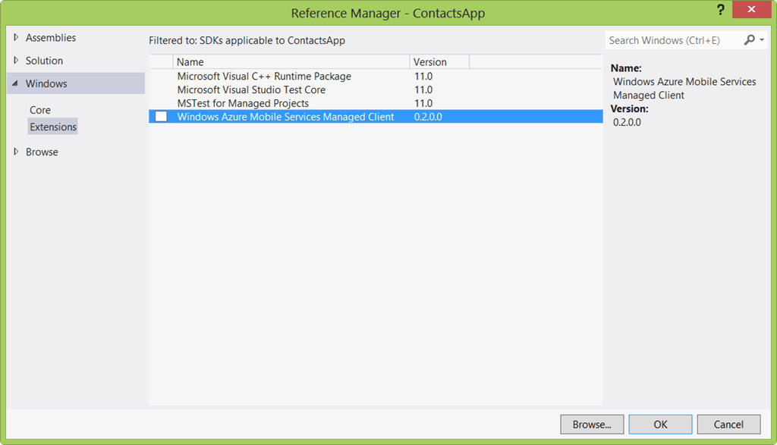
Task: Select the Windows Azure Mobile Services Managed Client row
Action: click(x=376, y=116)
